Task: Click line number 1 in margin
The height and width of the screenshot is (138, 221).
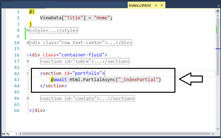Action: pos(18,12)
